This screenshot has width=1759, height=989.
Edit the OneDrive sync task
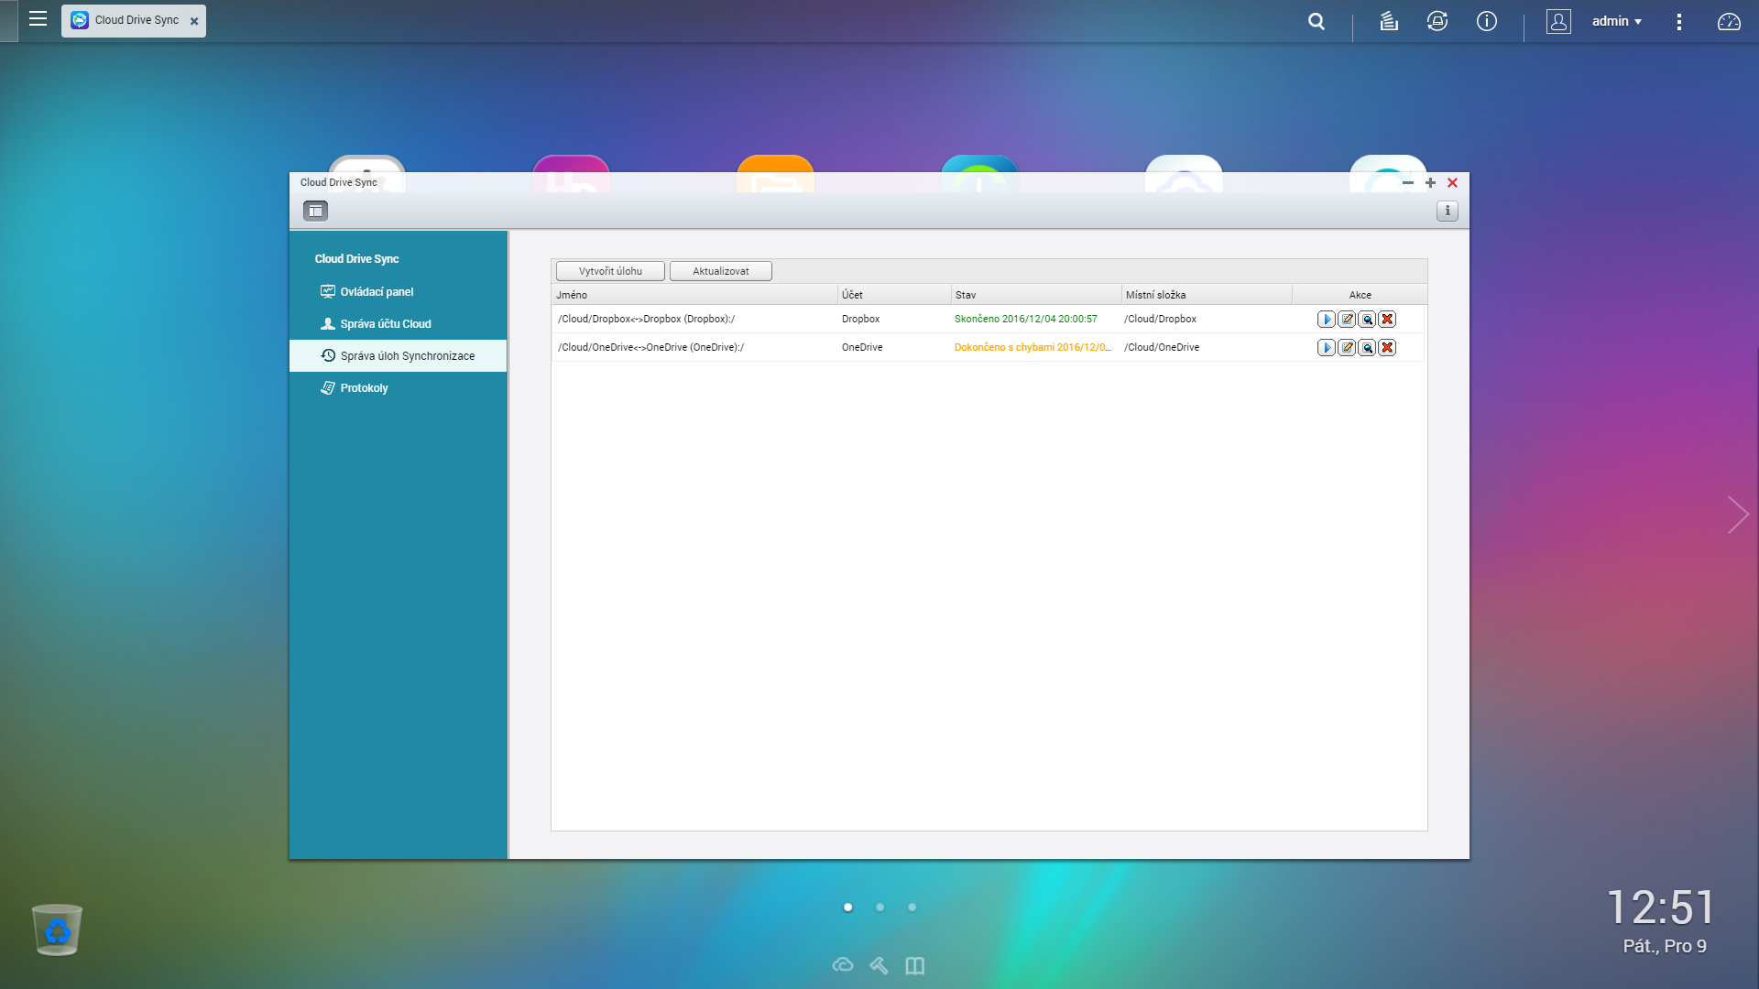pos(1347,348)
